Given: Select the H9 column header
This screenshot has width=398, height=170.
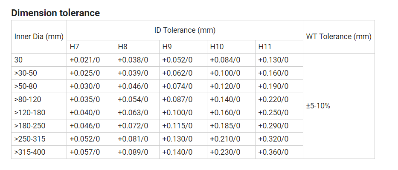Looking at the screenshot, I should (x=167, y=47).
